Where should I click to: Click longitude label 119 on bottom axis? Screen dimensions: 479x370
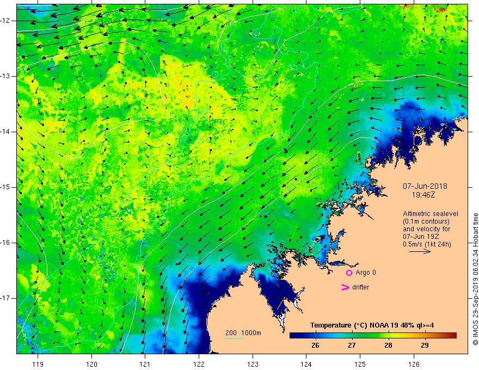click(x=38, y=364)
